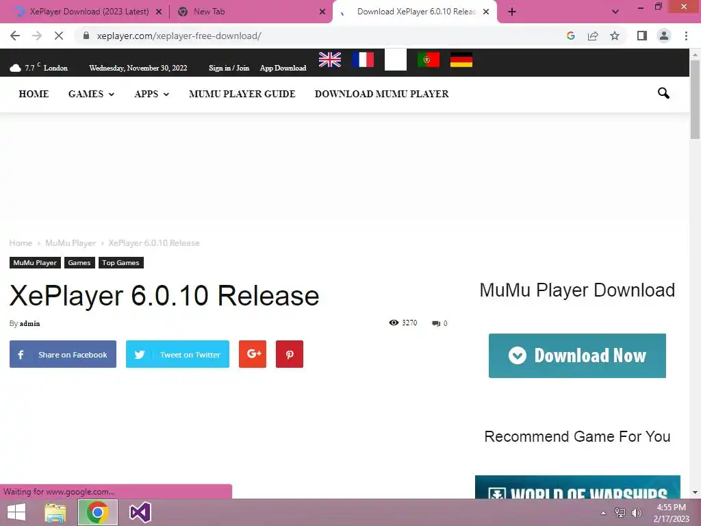Share on Pinterest

click(290, 354)
